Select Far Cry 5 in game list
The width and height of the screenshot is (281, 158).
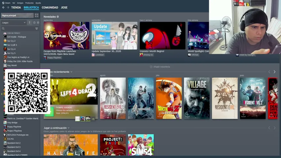(11, 53)
